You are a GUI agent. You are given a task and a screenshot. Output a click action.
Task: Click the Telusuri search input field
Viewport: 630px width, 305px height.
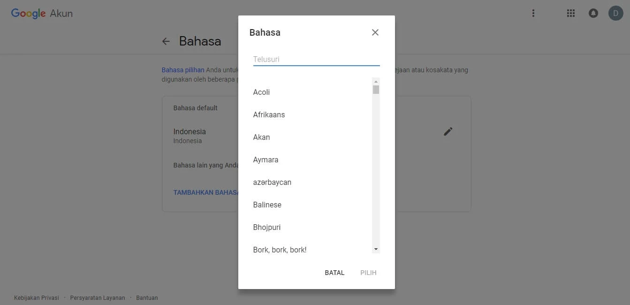coord(315,59)
